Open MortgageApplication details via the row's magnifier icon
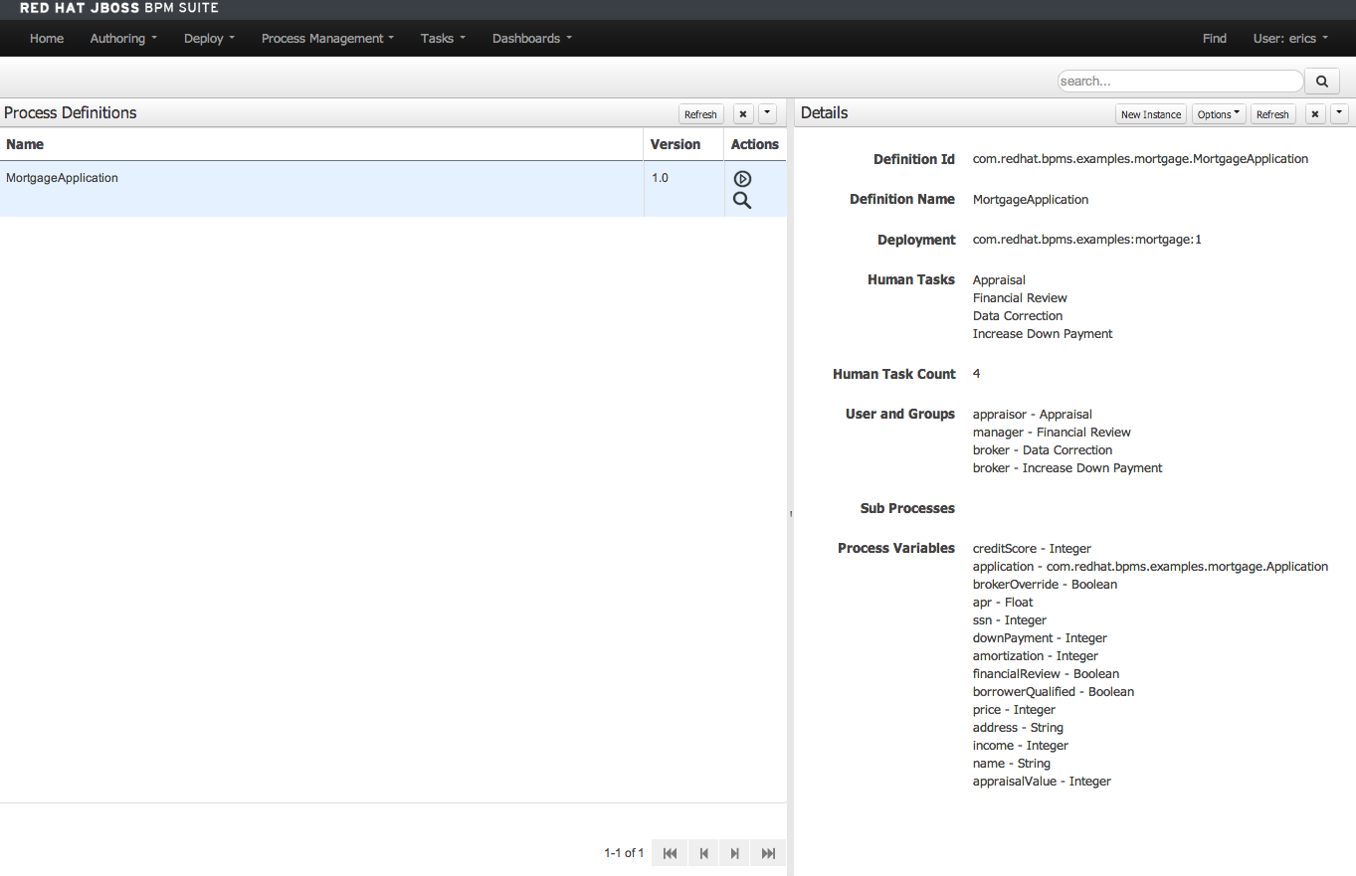The width and height of the screenshot is (1356, 876). click(x=742, y=201)
